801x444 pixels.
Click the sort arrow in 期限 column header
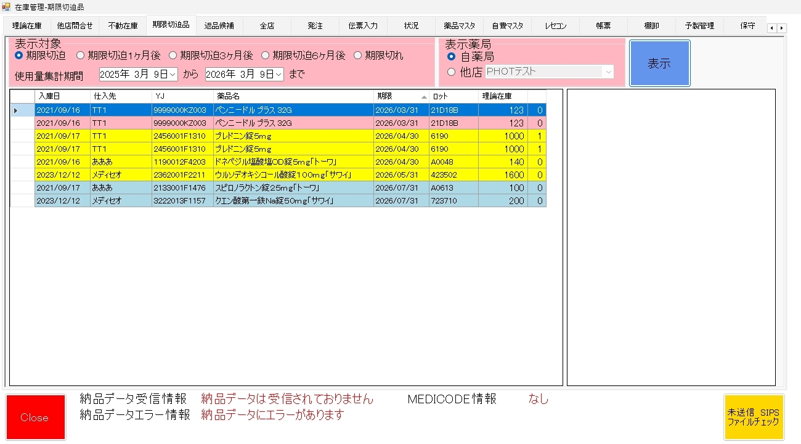[423, 97]
